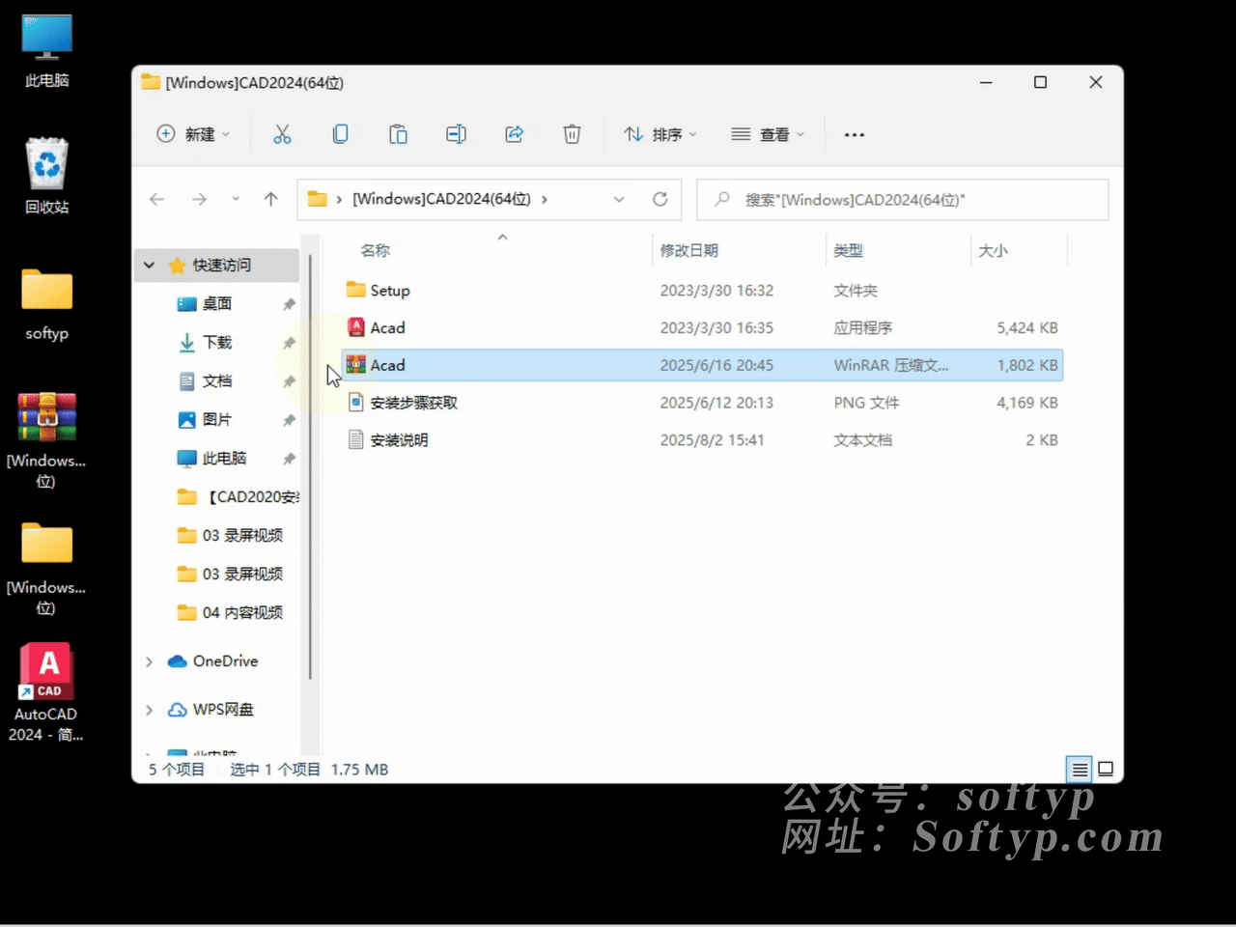Switch to details view in status bar
This screenshot has width=1236, height=927.
[1080, 769]
